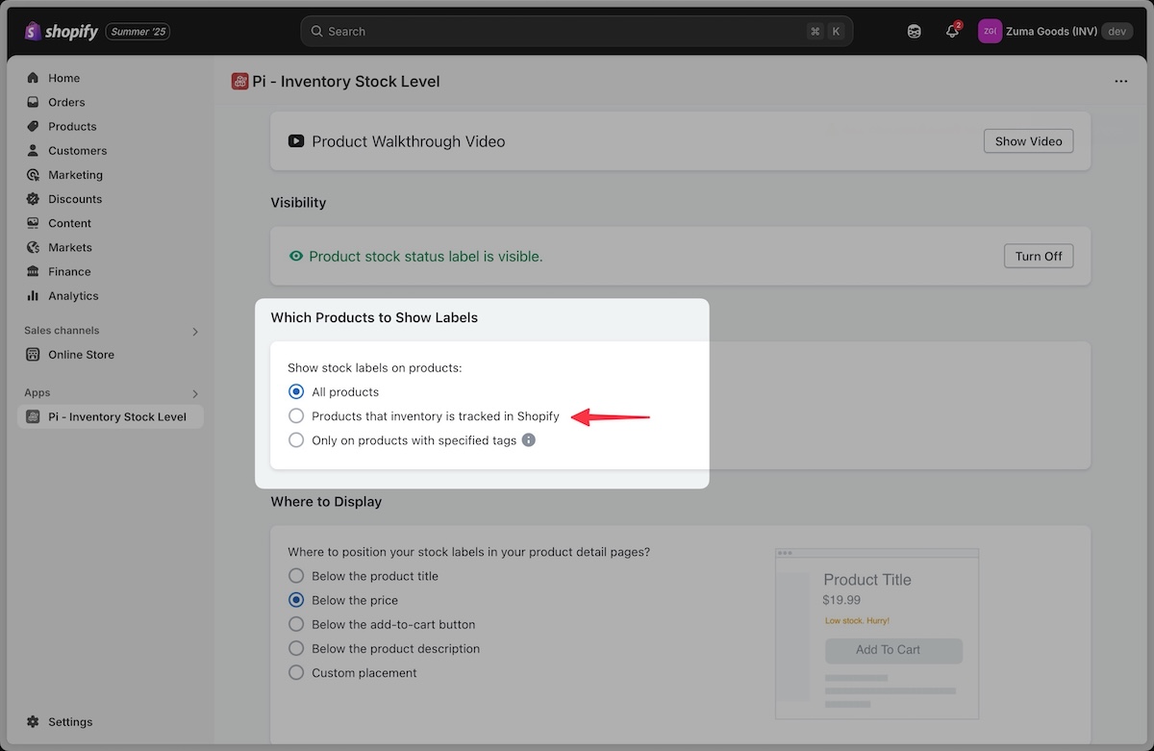Click the Zuma Goods store avatar

coord(990,32)
